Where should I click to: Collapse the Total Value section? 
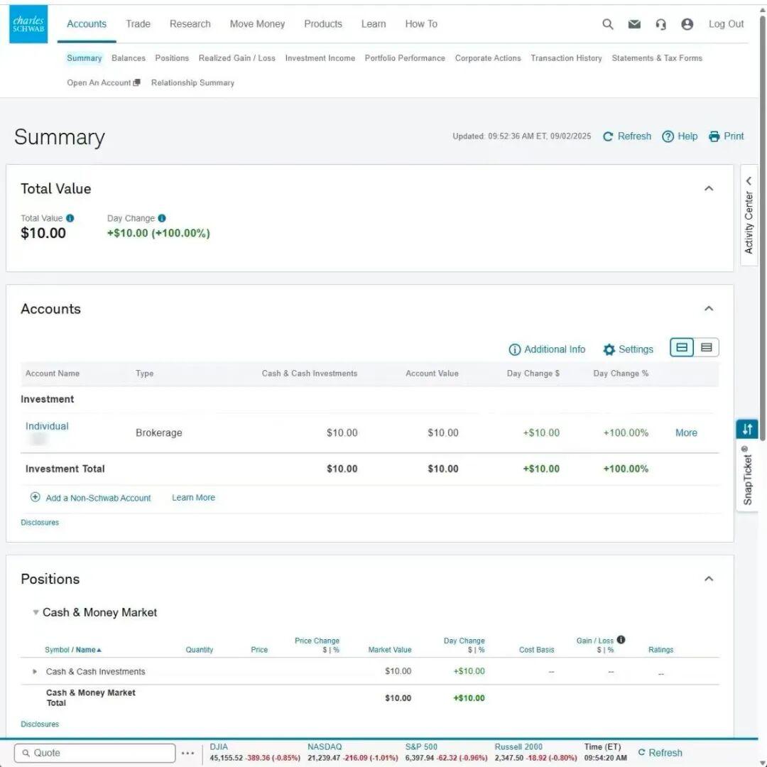tap(709, 188)
